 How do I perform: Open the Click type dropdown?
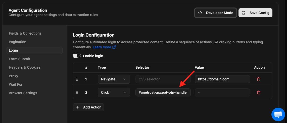114,92
